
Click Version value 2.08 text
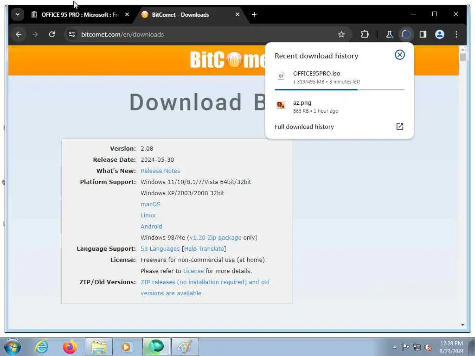click(x=147, y=149)
